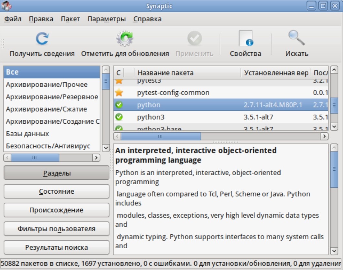Screen dimensions: 343x270
Task: Click description pane scrollbar down arrow
Action: click(334, 251)
